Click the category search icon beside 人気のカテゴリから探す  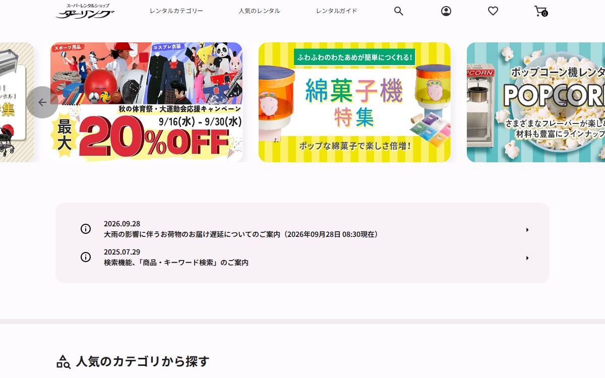click(x=63, y=362)
